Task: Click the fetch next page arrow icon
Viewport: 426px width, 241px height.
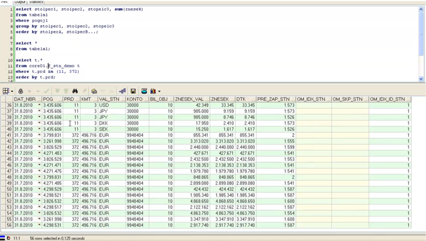Action: pyautogui.click(x=57, y=91)
